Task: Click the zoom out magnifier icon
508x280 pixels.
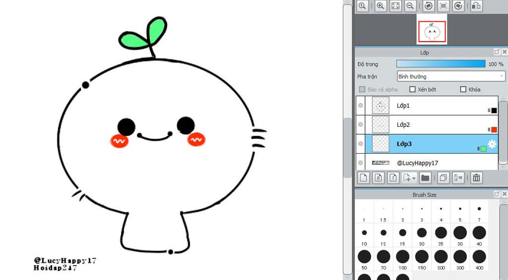Action: click(x=410, y=6)
